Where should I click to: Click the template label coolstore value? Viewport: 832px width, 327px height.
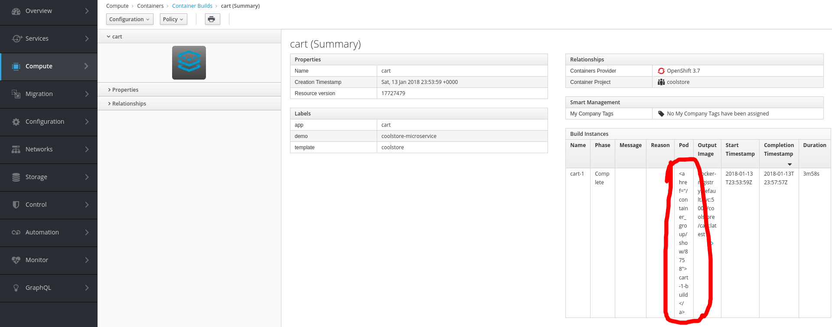coord(392,147)
